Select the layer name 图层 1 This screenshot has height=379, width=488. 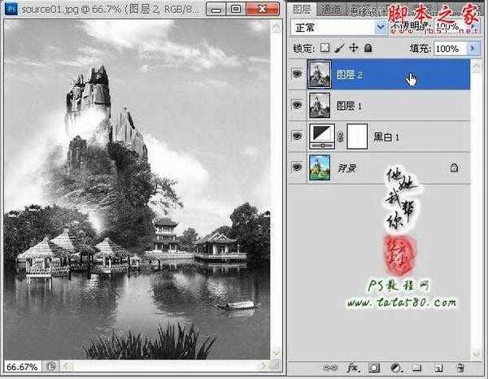[350, 106]
